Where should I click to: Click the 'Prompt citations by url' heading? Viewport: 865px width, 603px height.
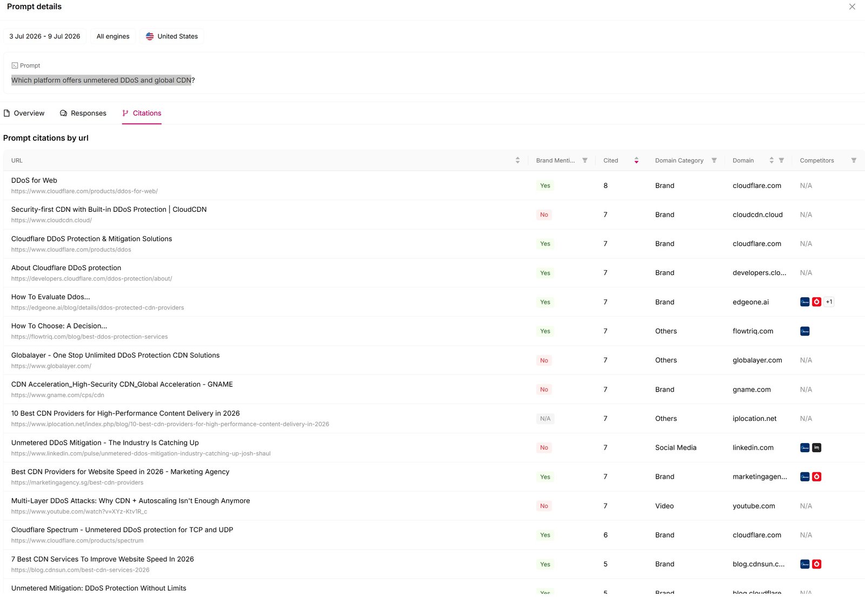(x=46, y=138)
